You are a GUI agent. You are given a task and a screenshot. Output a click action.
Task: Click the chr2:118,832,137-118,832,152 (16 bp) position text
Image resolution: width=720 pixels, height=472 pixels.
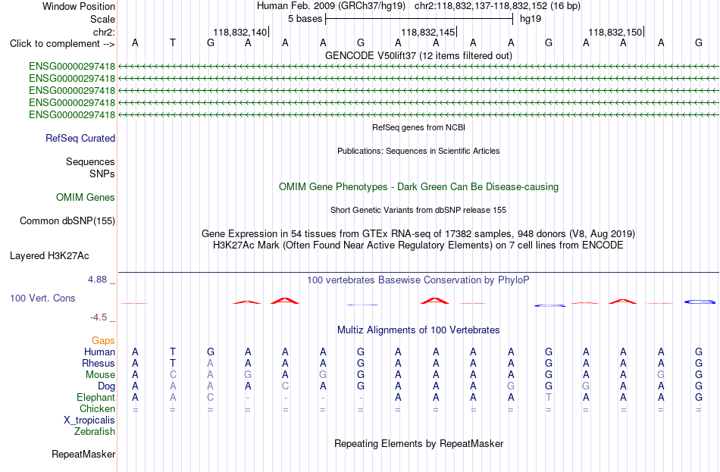coord(497,6)
